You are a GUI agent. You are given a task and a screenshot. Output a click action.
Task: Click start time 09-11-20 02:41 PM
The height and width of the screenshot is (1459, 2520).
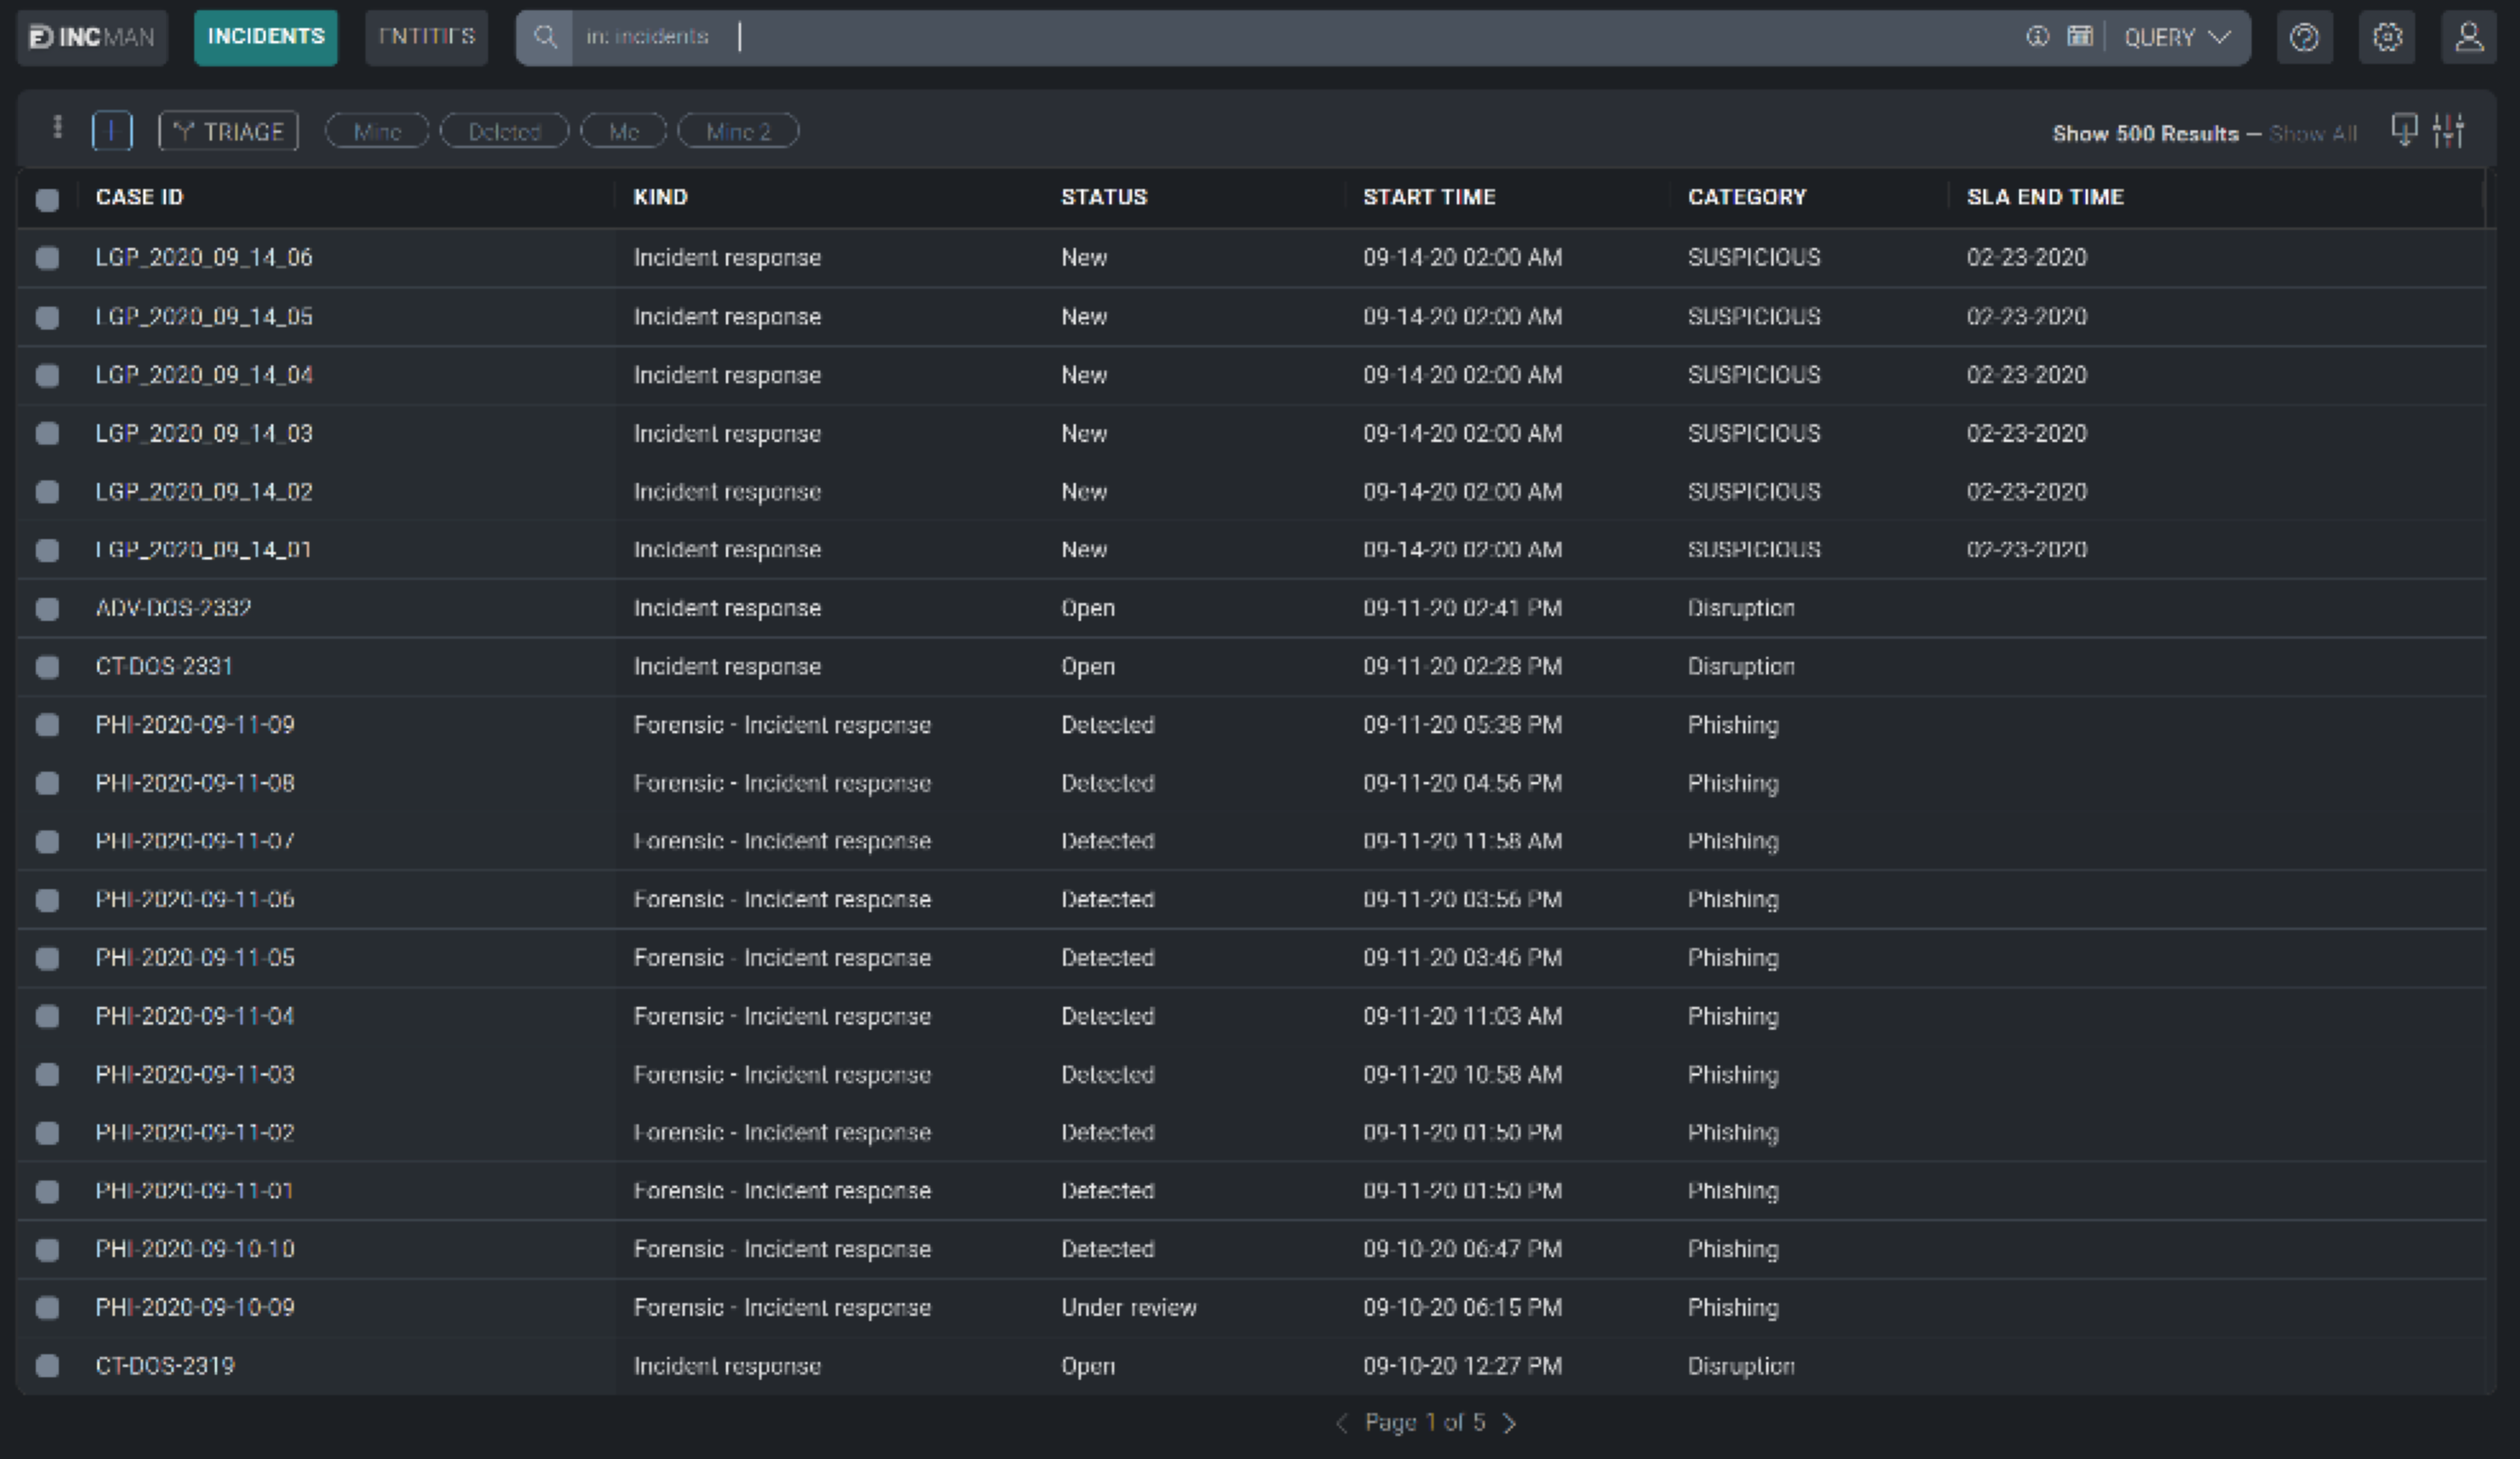coord(1462,608)
